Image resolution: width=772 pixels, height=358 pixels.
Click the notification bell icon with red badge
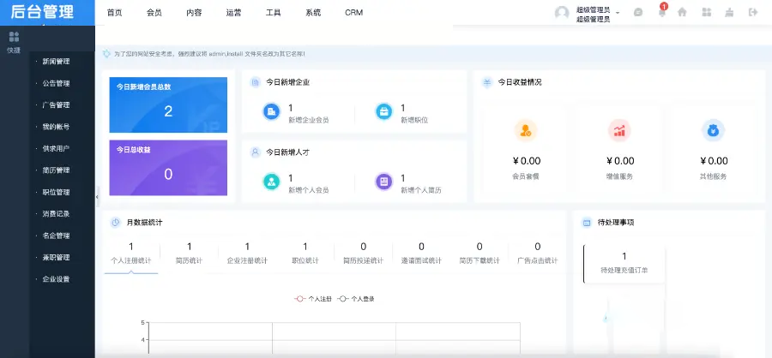pyautogui.click(x=661, y=13)
